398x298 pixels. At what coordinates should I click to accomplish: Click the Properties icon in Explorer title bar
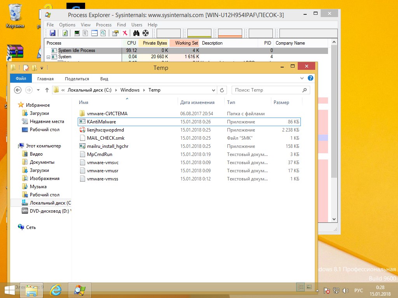tap(26, 68)
